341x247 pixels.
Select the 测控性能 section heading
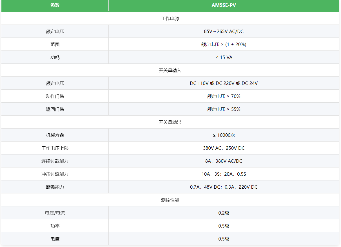pos(170,200)
